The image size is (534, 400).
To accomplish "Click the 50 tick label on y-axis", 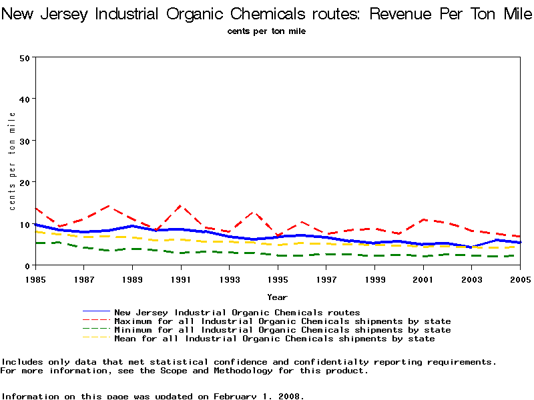I will pos(25,57).
